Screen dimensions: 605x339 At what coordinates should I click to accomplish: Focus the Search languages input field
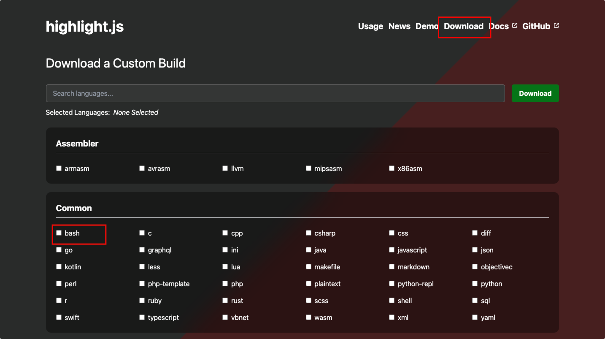coord(275,93)
